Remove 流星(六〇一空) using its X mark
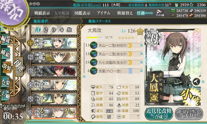Image resolution: width=207 pixels, height=124 pixels. pyautogui.click(x=141, y=71)
